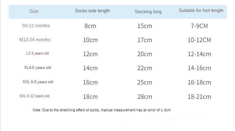Click the Stocking long column header
The width and height of the screenshot is (235, 131).
148,12
